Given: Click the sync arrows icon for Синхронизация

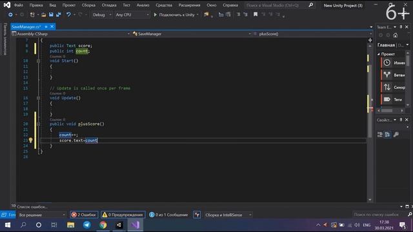Looking at the screenshot, I should (x=387, y=87).
